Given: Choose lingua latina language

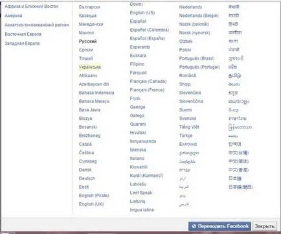Looking at the screenshot, I should 142,210.
